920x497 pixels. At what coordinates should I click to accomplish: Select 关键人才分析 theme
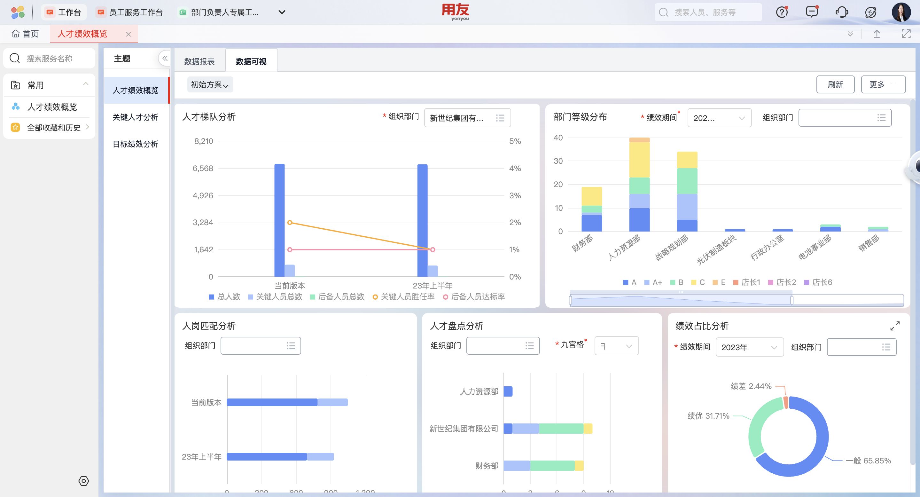(135, 117)
